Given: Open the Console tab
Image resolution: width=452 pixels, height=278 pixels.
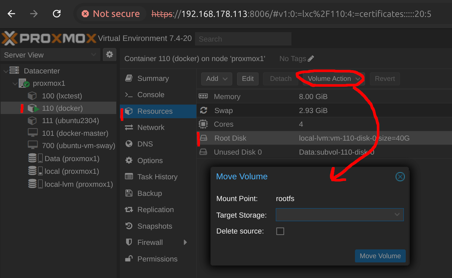Looking at the screenshot, I should tap(158, 95).
